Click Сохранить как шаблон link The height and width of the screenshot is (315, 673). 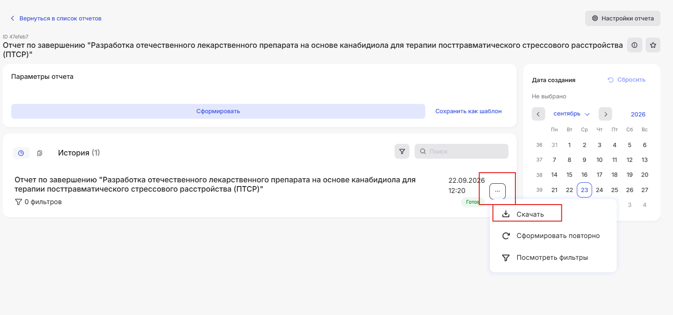pos(468,111)
